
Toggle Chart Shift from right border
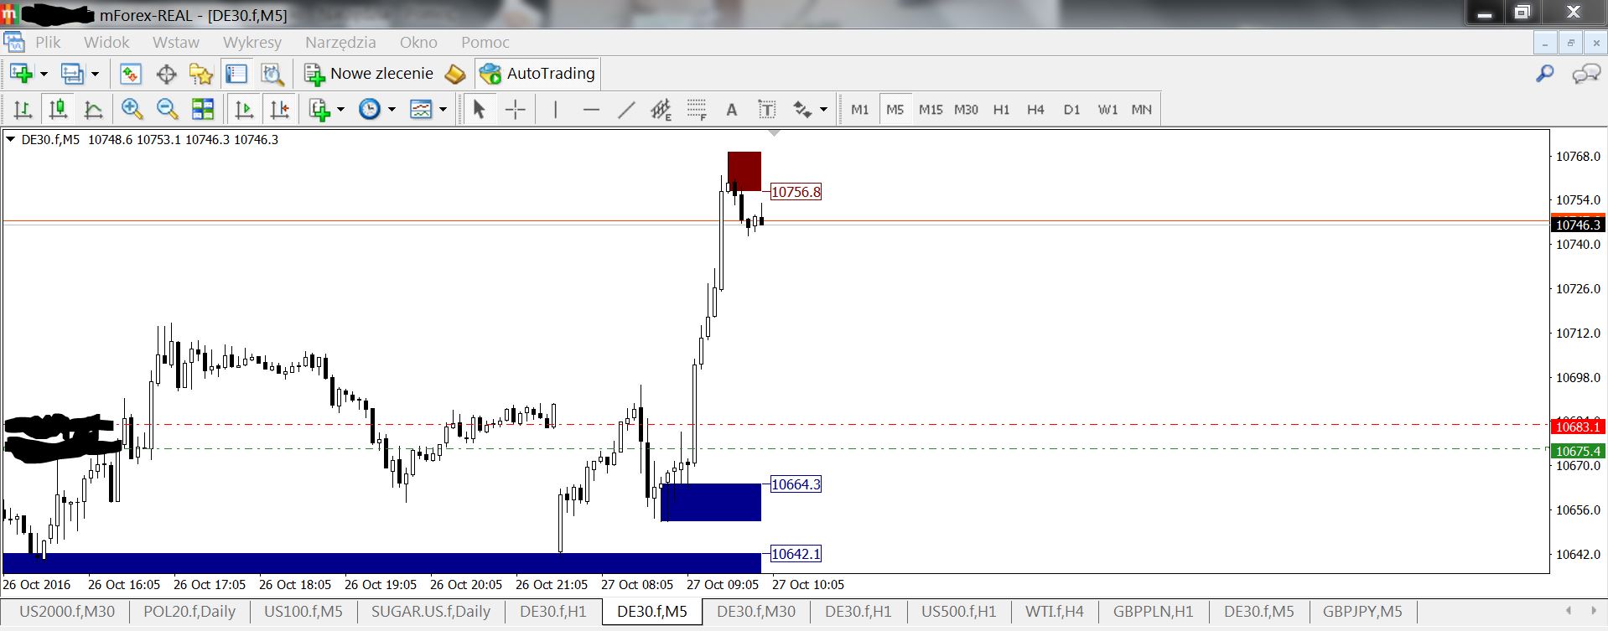pyautogui.click(x=279, y=109)
